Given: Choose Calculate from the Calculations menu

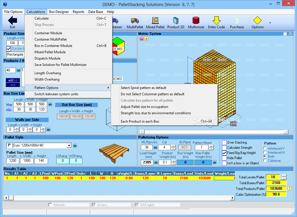Looking at the screenshot, I should [68, 18].
